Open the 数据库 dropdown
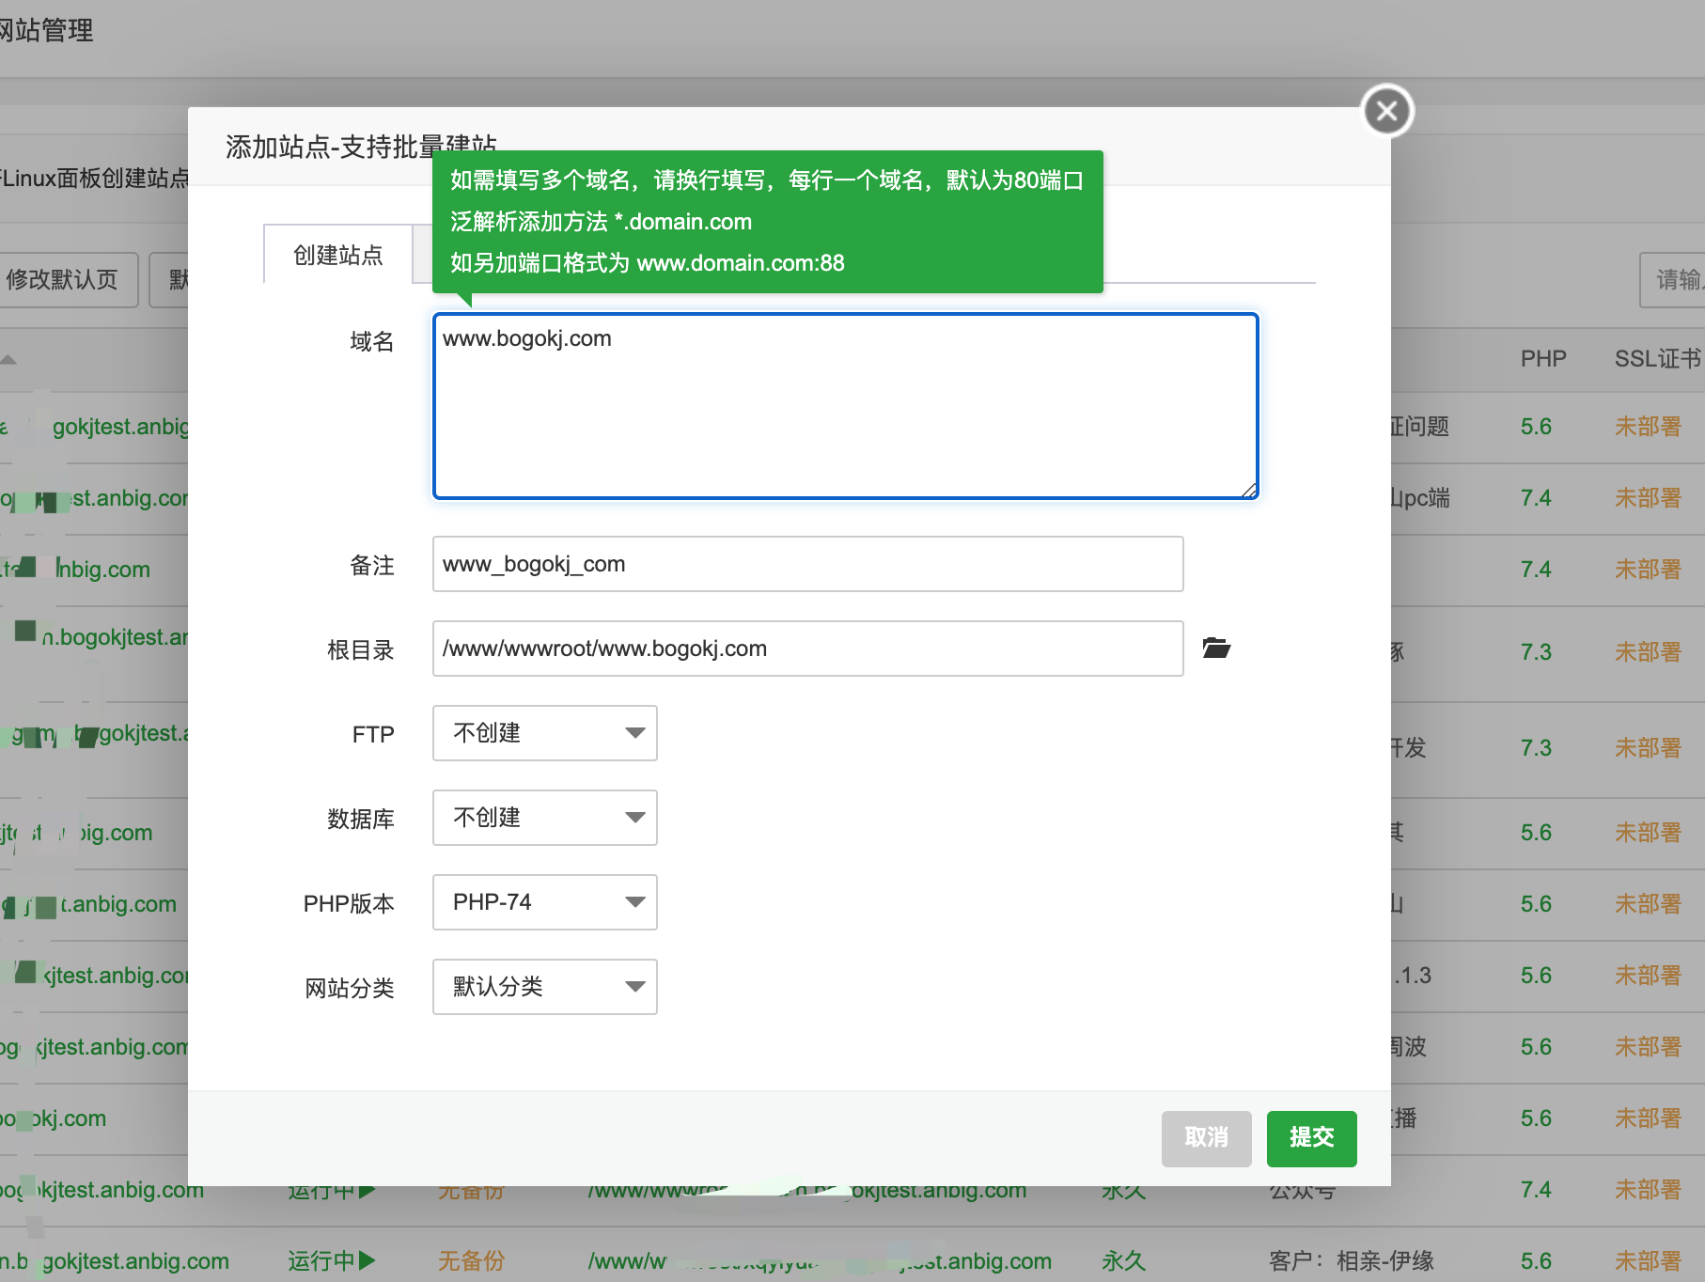1705x1282 pixels. [x=544, y=818]
